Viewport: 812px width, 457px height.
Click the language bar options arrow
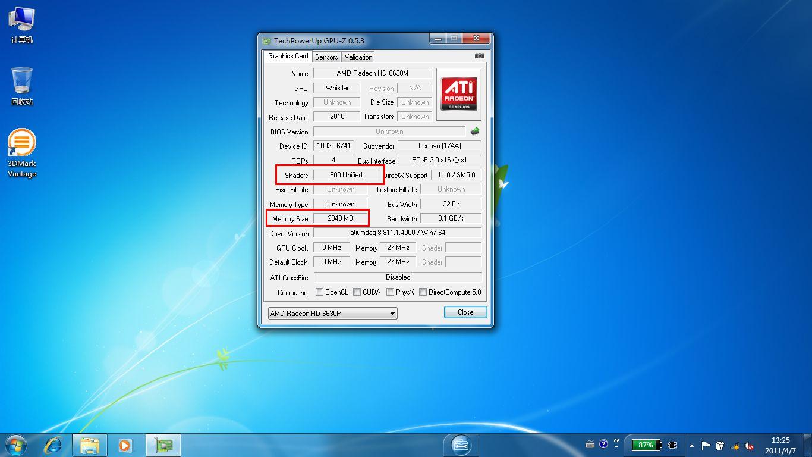[616, 447]
